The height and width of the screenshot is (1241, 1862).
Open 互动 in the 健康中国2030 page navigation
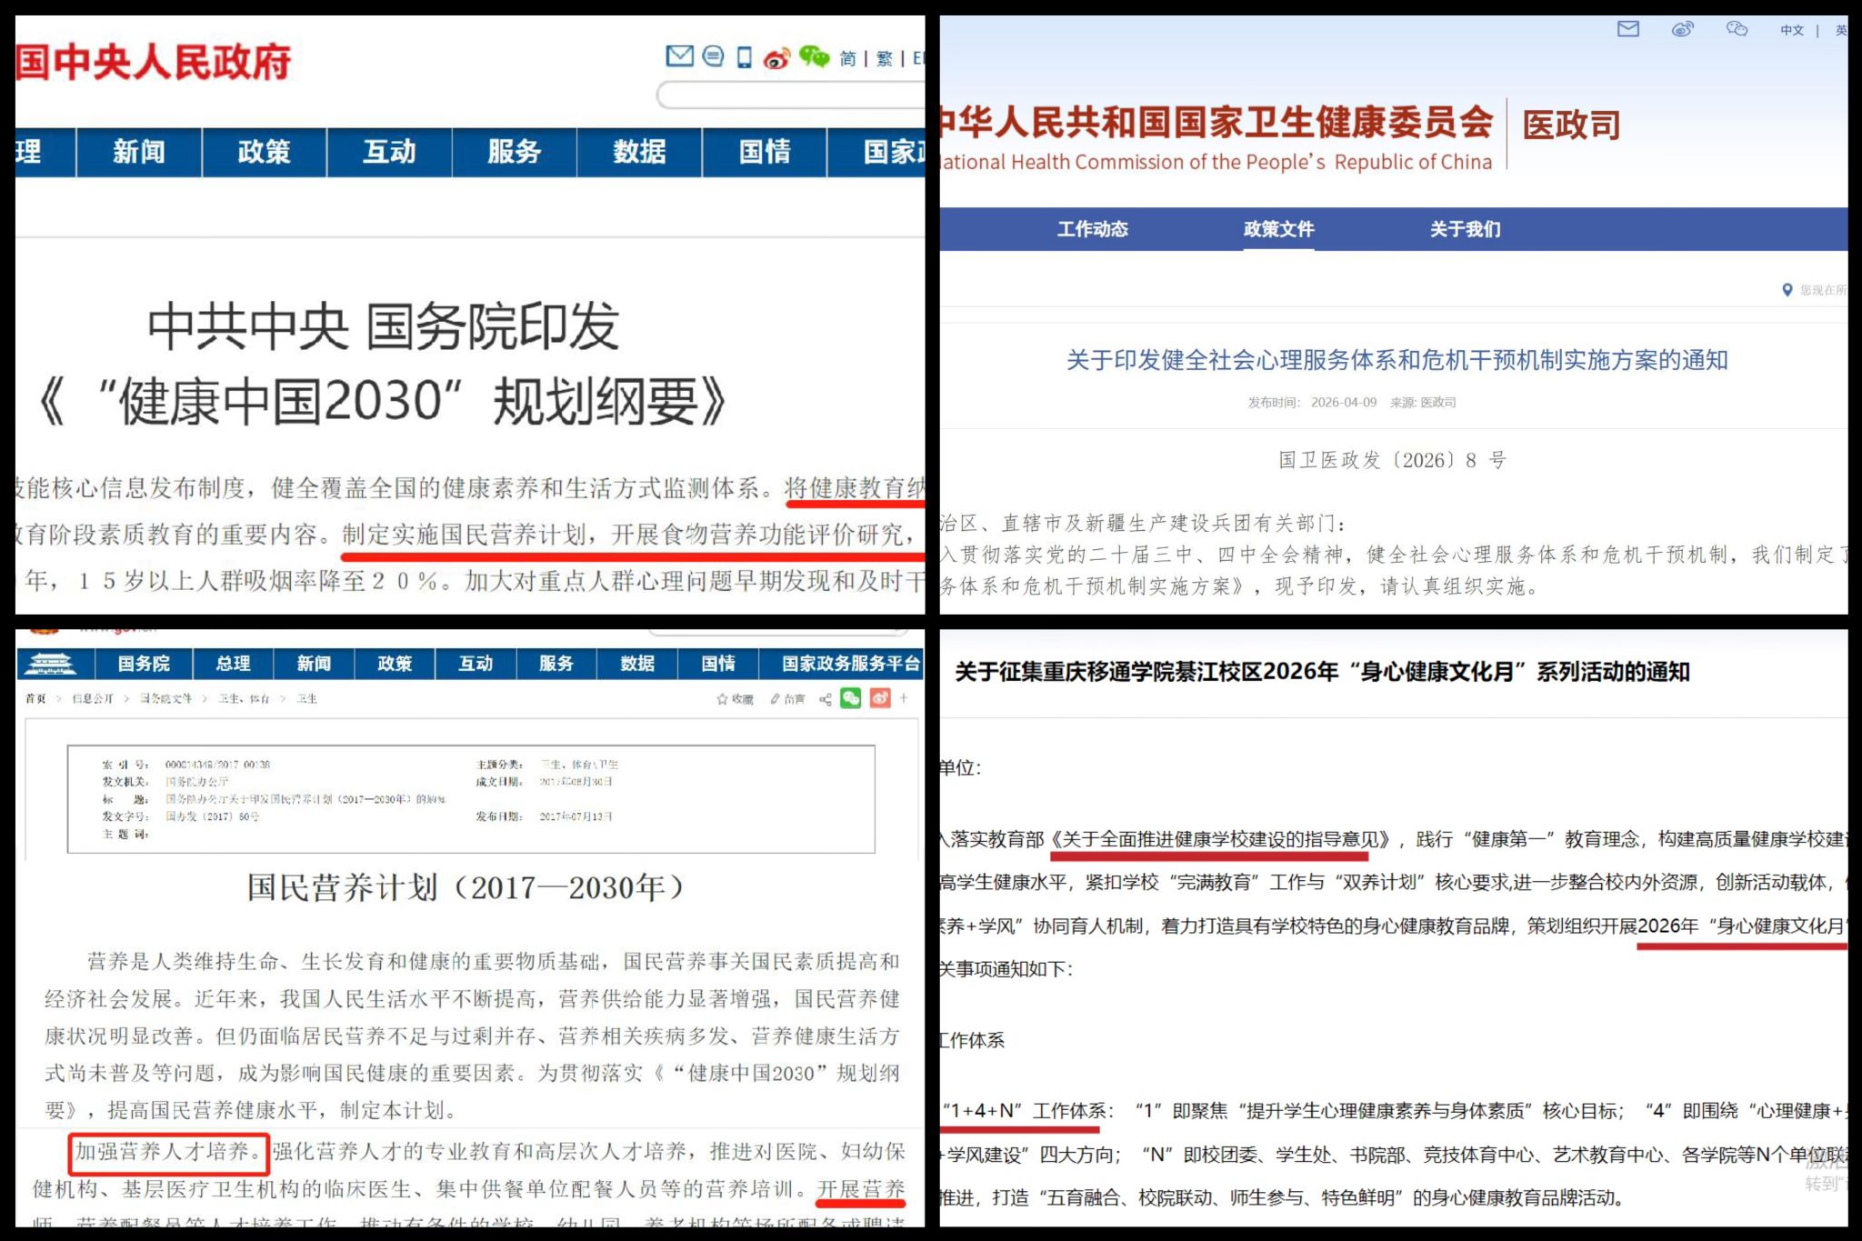coord(389,152)
